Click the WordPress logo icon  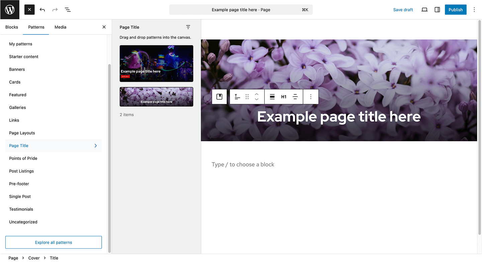(x=10, y=10)
